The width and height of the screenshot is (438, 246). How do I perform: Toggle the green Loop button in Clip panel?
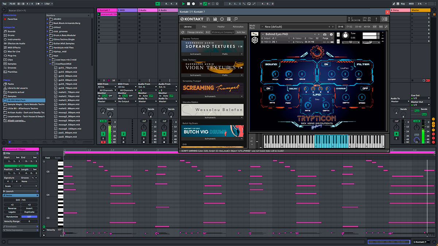coord(20,165)
